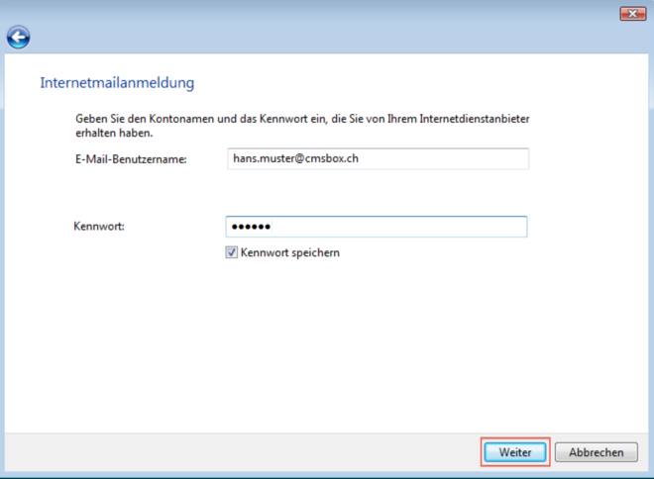Click the Kennwort label text

tap(99, 227)
